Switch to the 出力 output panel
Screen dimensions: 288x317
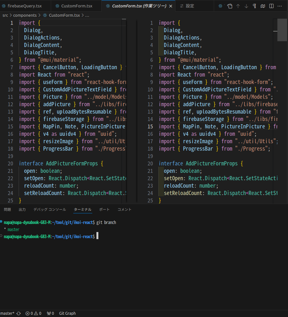click(x=22, y=210)
